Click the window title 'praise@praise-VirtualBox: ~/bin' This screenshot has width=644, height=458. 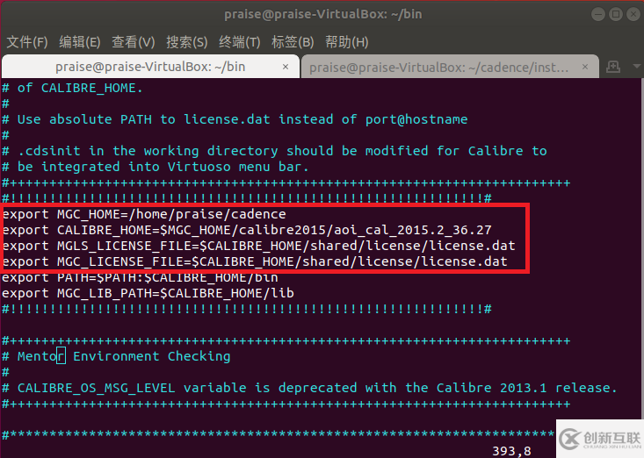point(322,14)
